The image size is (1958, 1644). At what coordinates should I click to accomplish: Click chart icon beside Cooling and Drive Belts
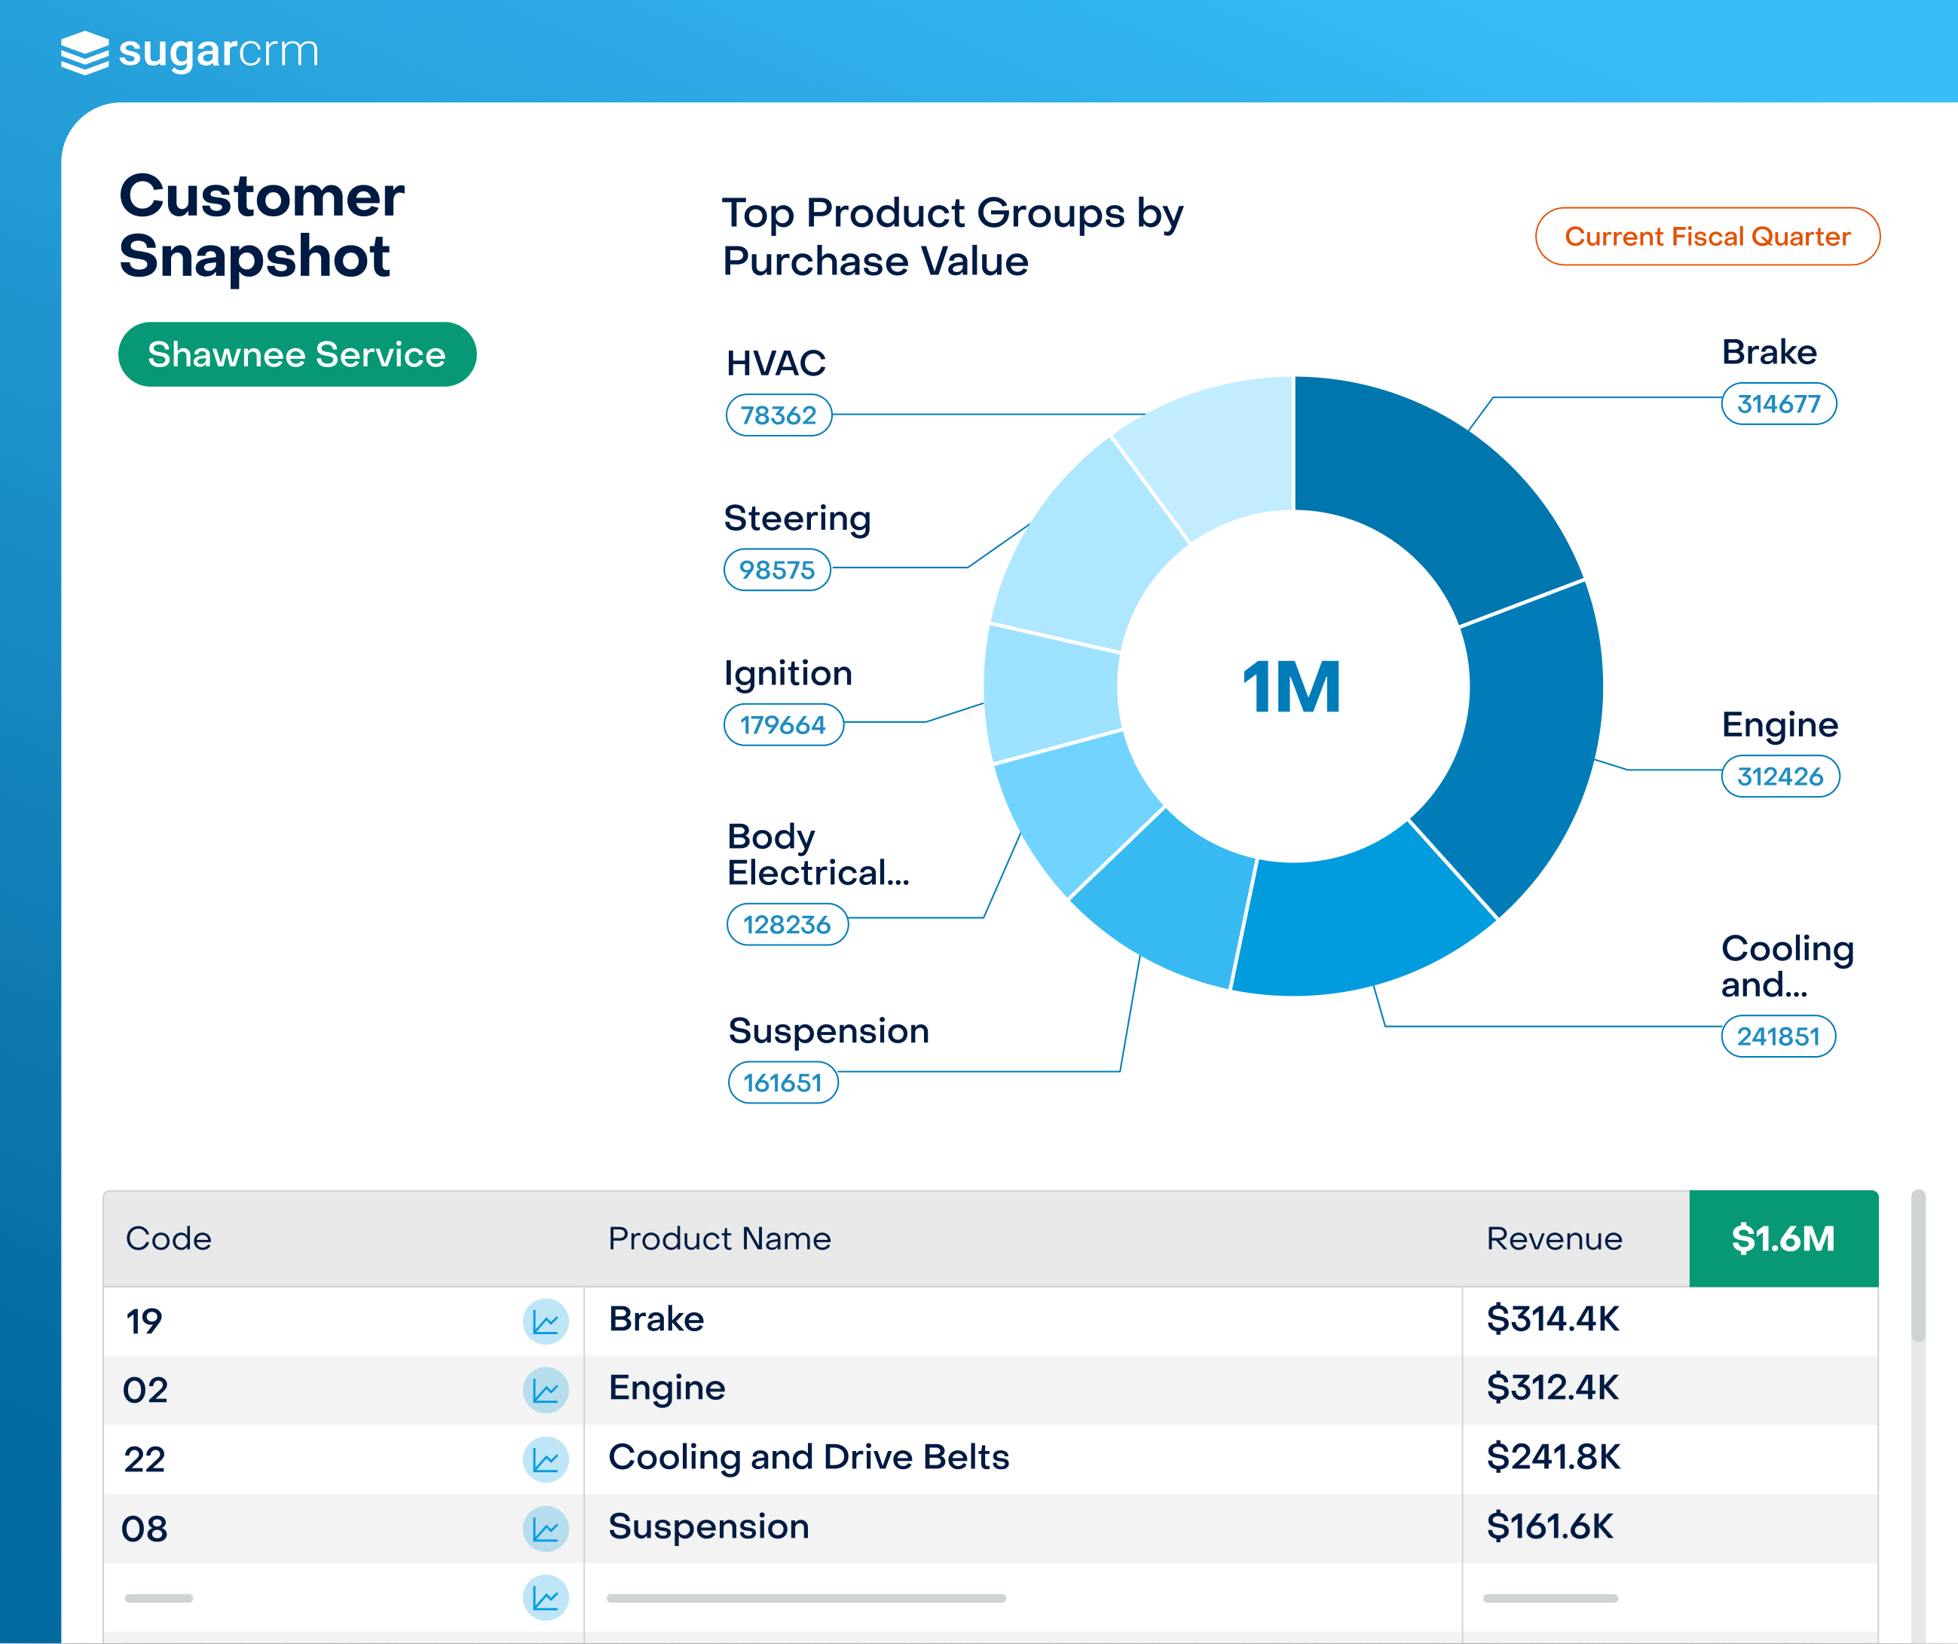point(546,1459)
